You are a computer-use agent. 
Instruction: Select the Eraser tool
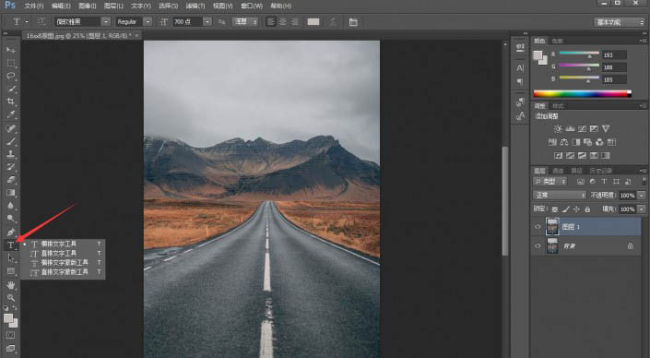pyautogui.click(x=11, y=180)
